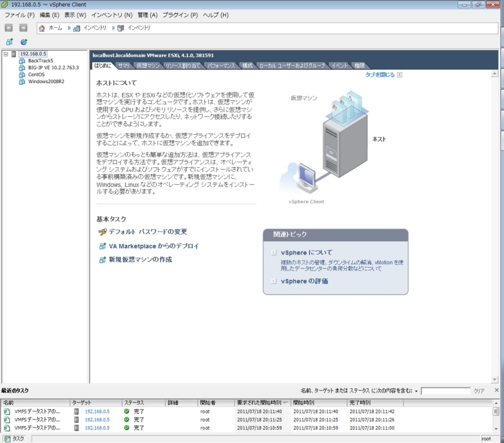Click the navigate back arrow button
The image size is (504, 443).
point(9,28)
